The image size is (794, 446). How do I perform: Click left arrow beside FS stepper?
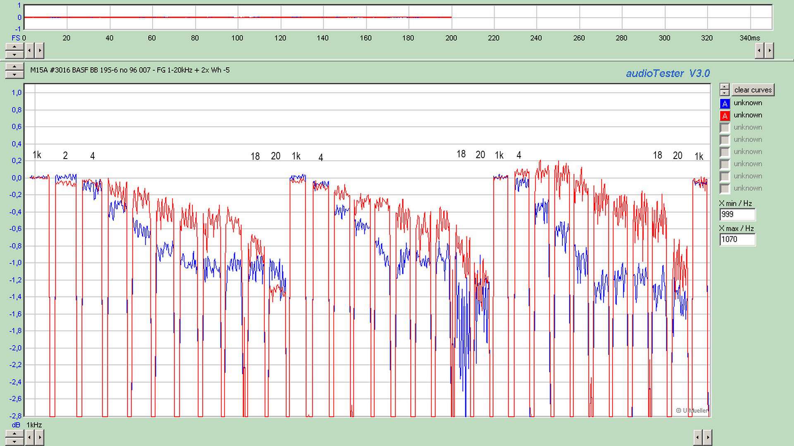[29, 51]
